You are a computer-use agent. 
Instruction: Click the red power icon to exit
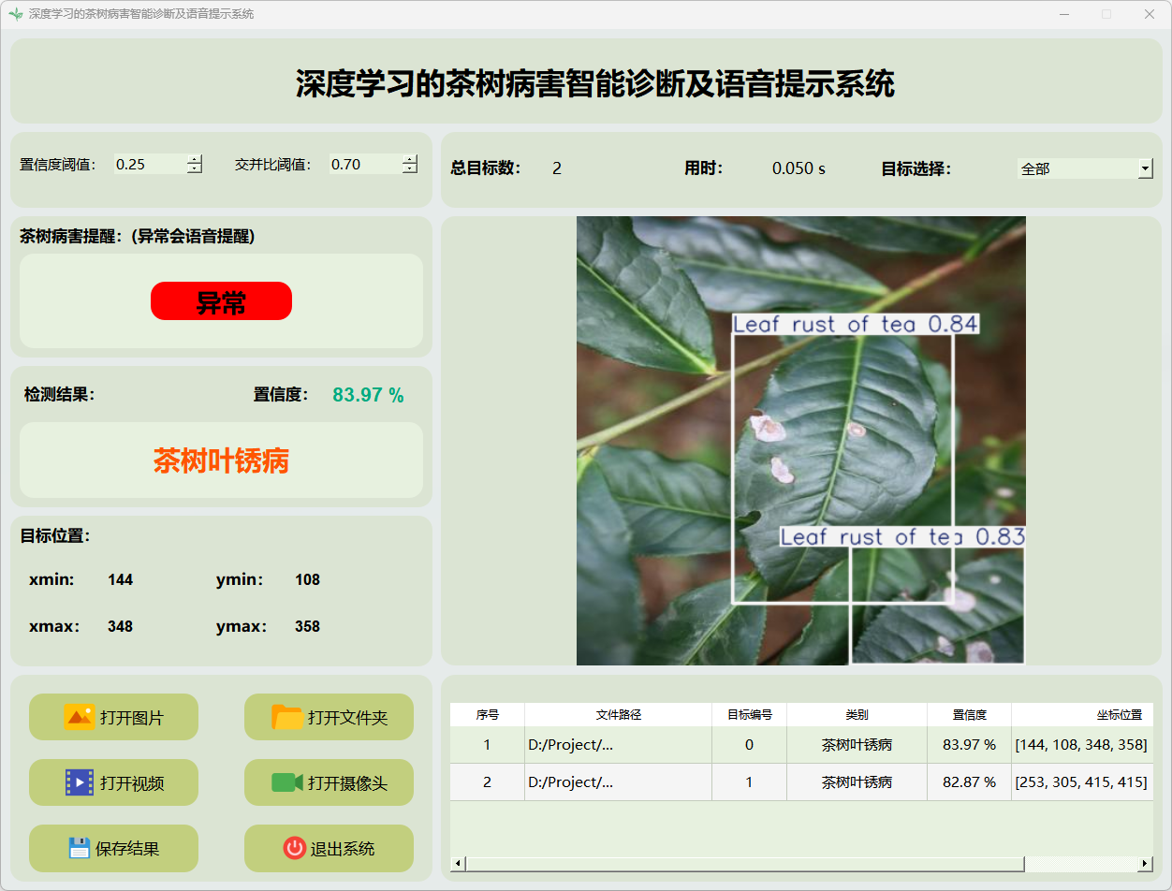[x=294, y=848]
